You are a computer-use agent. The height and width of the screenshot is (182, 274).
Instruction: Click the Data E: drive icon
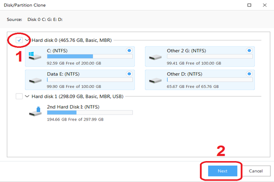pos(35,79)
